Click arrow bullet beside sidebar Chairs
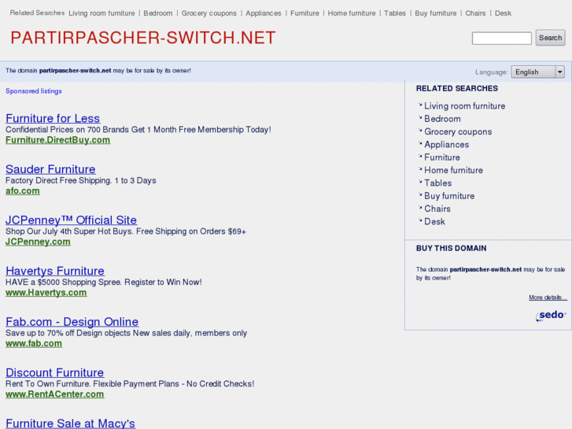The width and height of the screenshot is (572, 429). tap(420, 207)
